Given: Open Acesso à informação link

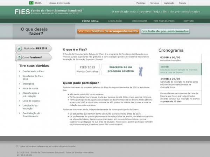Looking at the screenshot, I should tap(60, 3).
